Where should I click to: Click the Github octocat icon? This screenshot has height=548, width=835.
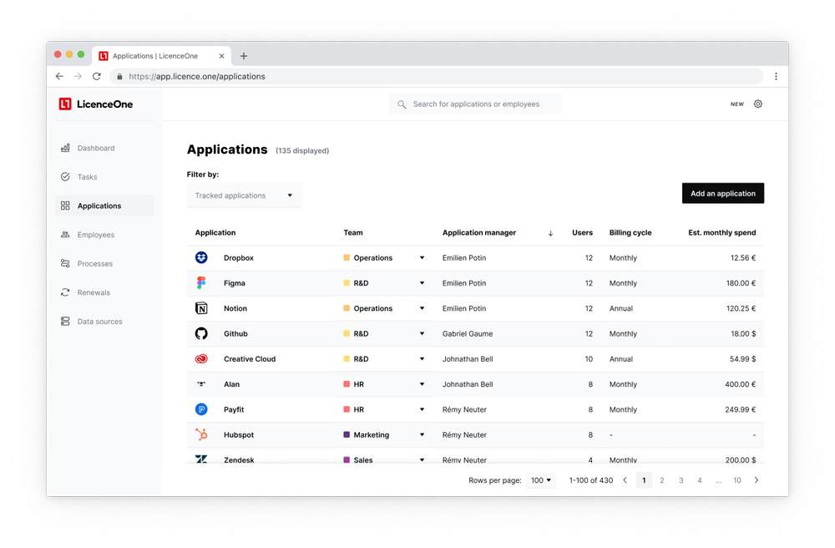(201, 334)
